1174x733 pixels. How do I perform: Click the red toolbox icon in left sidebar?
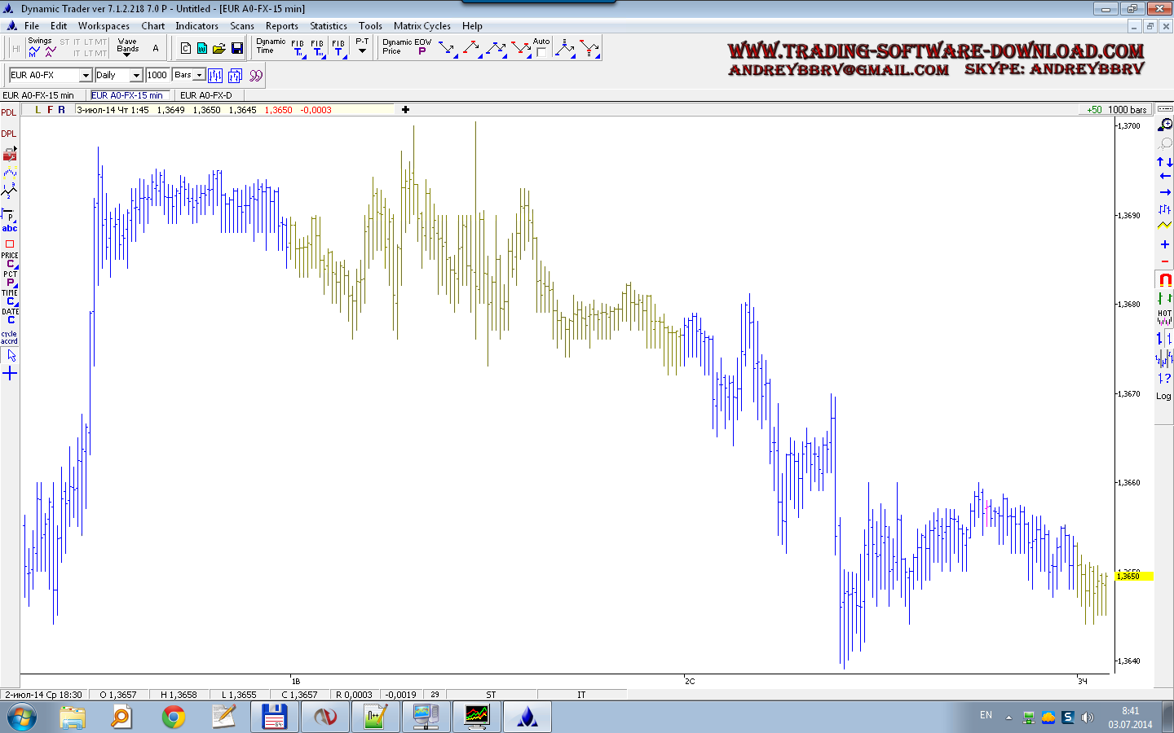click(x=10, y=154)
